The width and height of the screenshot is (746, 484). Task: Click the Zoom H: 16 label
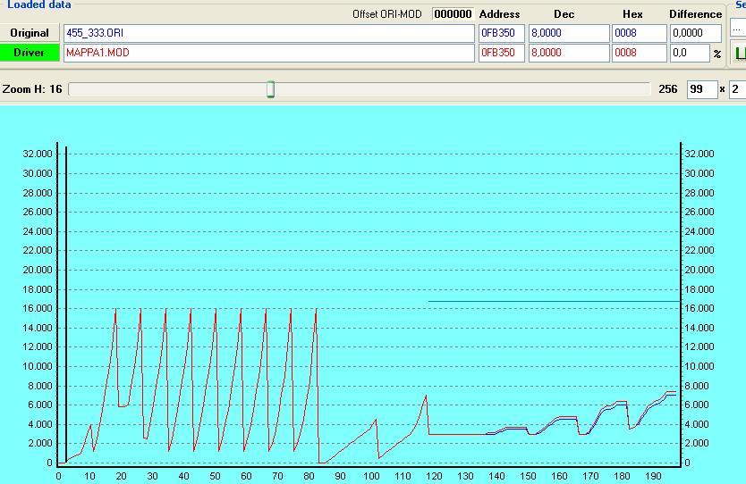pos(32,89)
